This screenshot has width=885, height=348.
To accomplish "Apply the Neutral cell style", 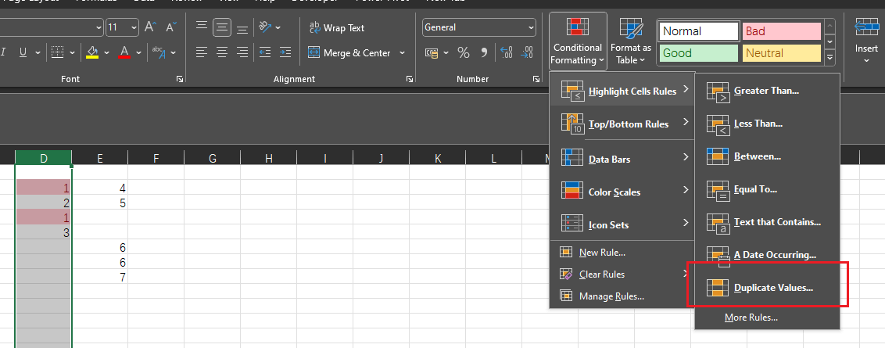I will click(782, 54).
